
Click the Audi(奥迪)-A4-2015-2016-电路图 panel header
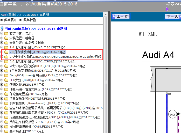tap(52, 15)
